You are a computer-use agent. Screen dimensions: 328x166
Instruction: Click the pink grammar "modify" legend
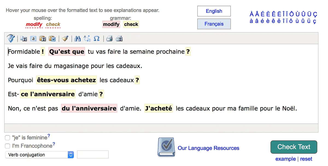111,24
